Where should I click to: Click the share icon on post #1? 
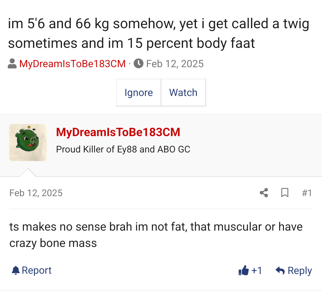coord(264,193)
